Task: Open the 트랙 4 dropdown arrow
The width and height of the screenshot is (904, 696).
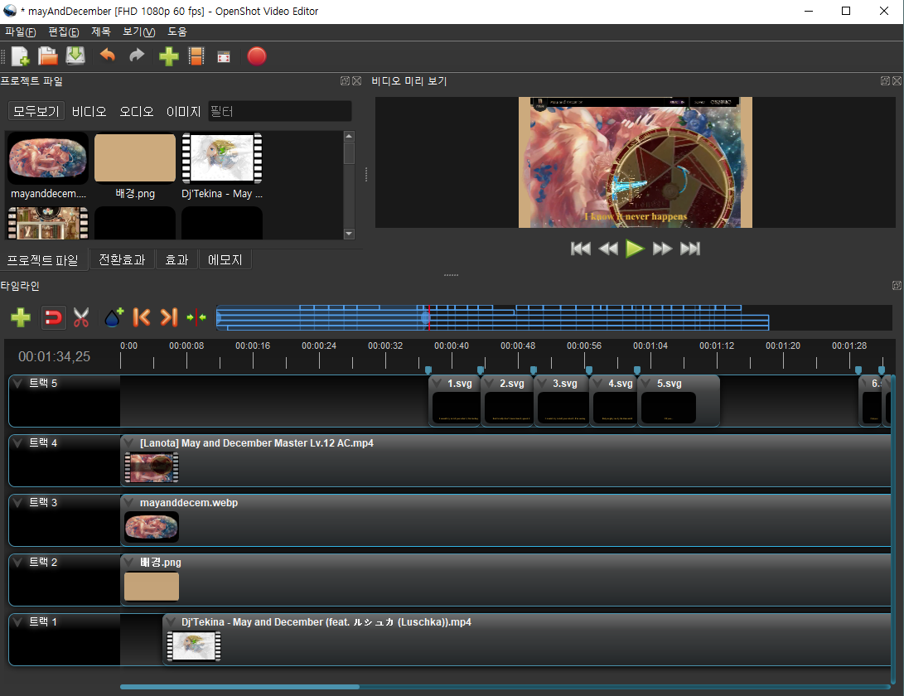Action: click(x=18, y=442)
